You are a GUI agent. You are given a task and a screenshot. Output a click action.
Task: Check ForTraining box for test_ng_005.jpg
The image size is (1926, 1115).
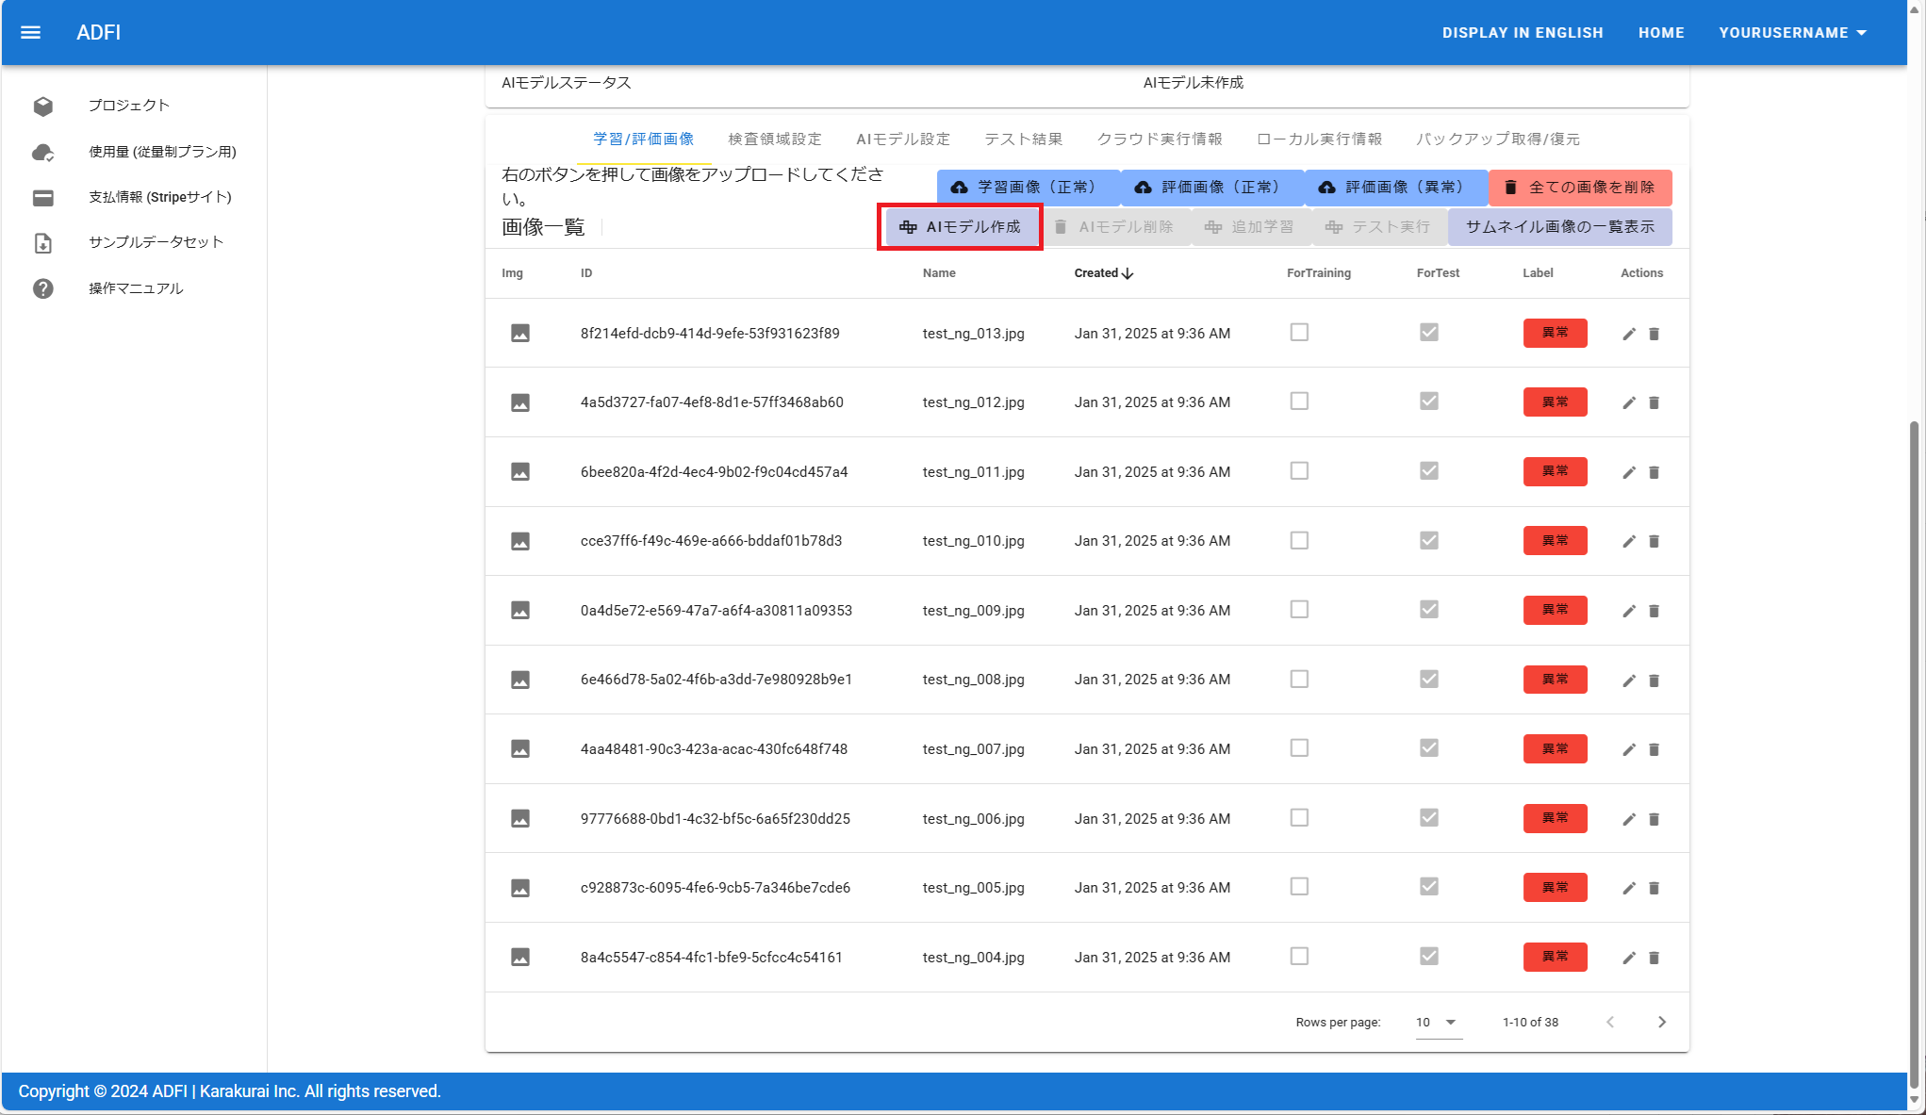1299,887
